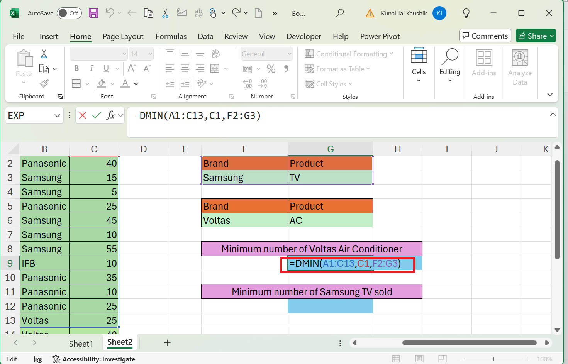Toggle AutoSave off switch
Viewport: 568px width, 364px height.
69,13
